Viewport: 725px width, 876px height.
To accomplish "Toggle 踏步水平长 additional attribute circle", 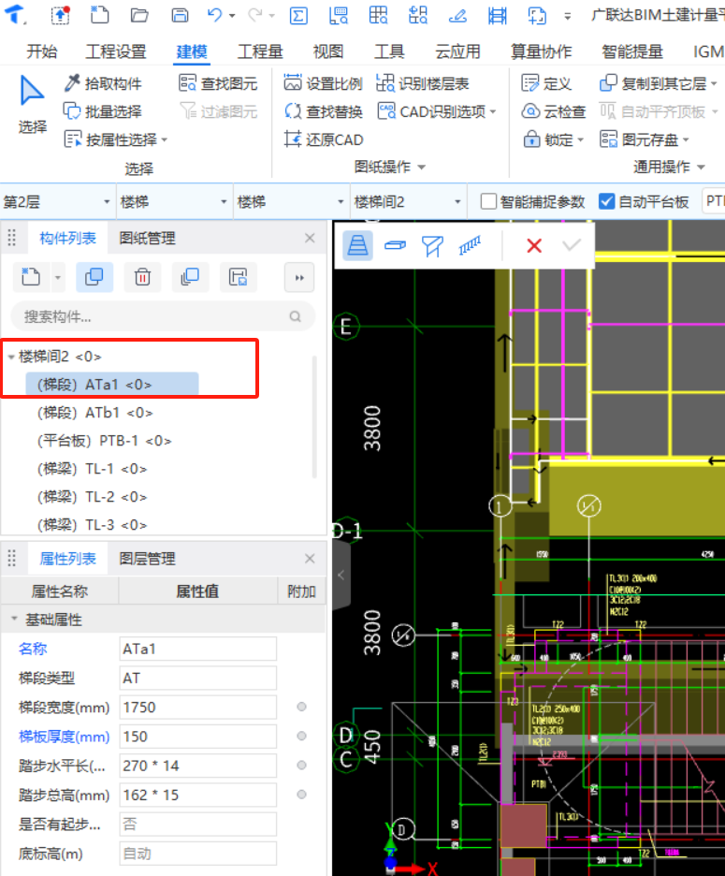I will pos(301,765).
